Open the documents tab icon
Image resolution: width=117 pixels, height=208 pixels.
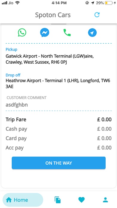point(58,200)
